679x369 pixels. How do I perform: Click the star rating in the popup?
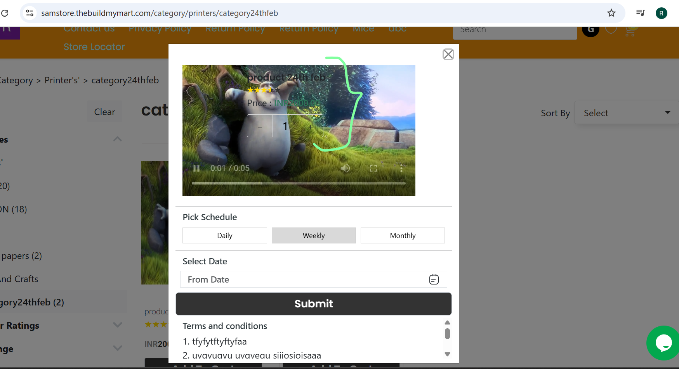(x=264, y=90)
